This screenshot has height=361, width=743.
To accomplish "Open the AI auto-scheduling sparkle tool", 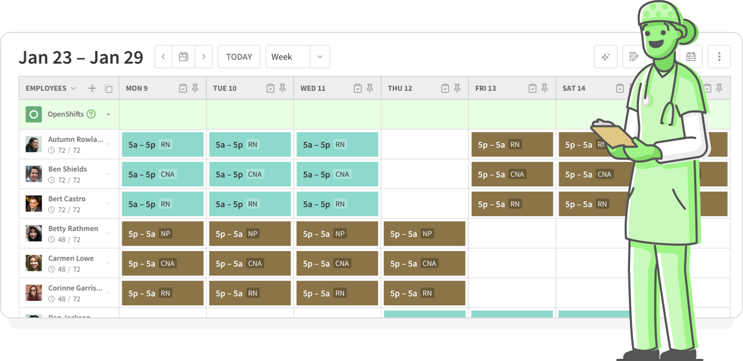I will coord(606,56).
